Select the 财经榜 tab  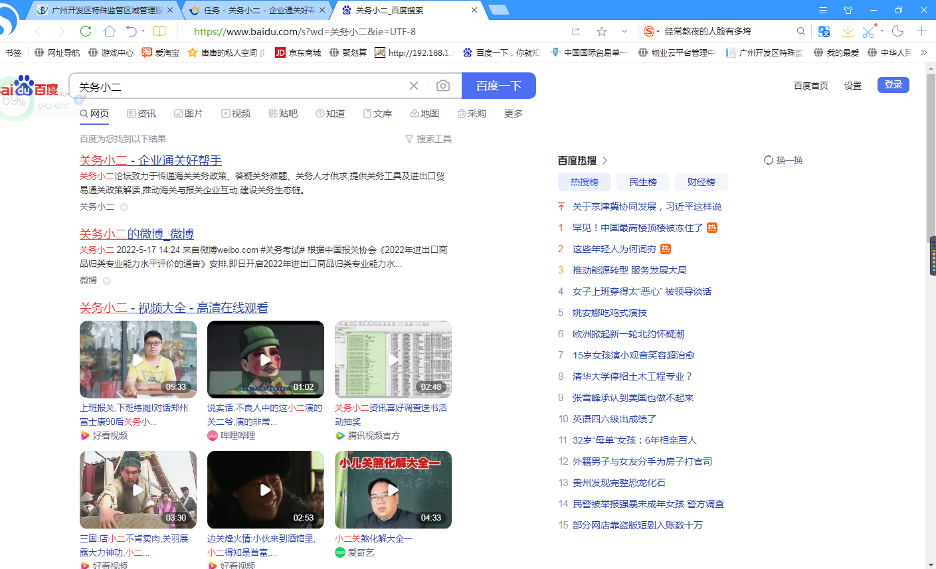click(702, 182)
